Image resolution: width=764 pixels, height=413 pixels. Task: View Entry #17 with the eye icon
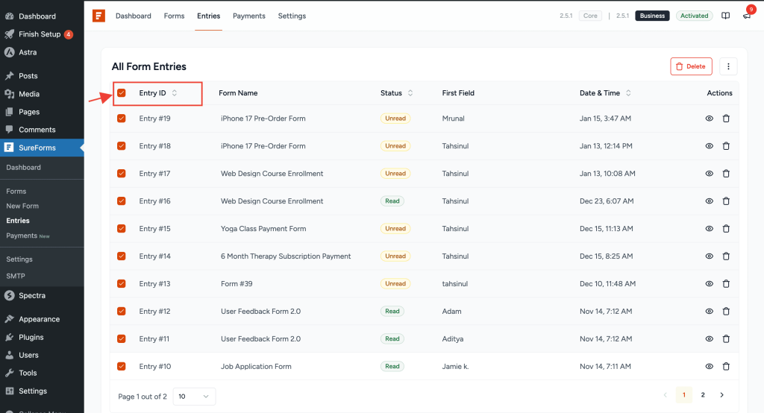click(710, 174)
